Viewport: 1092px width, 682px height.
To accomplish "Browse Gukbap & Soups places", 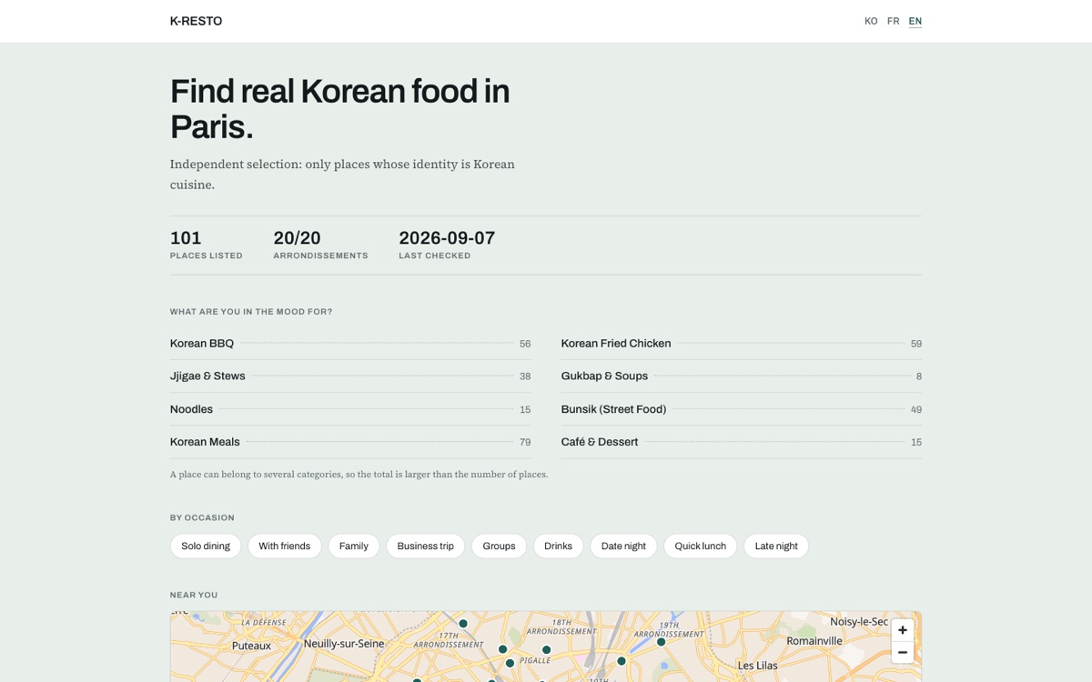I will 742,376.
